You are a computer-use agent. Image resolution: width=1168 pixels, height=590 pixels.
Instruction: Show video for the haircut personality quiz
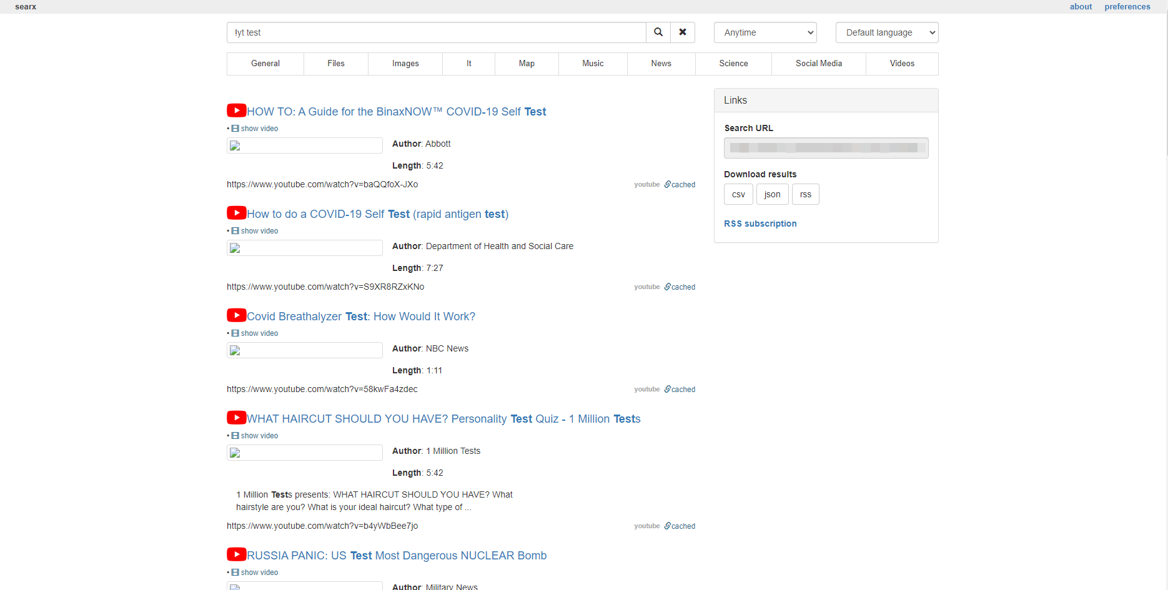coord(257,435)
